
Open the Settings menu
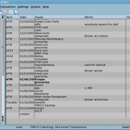[x=23, y=7]
